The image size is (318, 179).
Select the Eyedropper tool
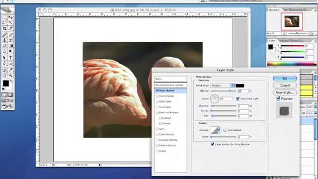click(x=10, y=70)
